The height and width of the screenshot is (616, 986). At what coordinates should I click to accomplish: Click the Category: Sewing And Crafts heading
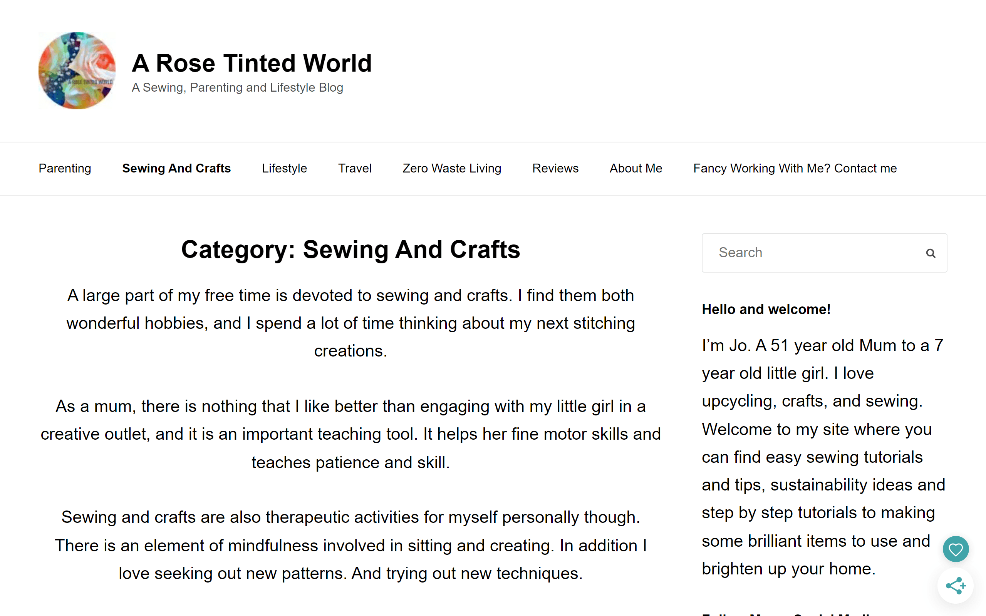[350, 249]
